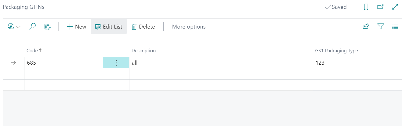Click the list layout icon

pyautogui.click(x=395, y=27)
